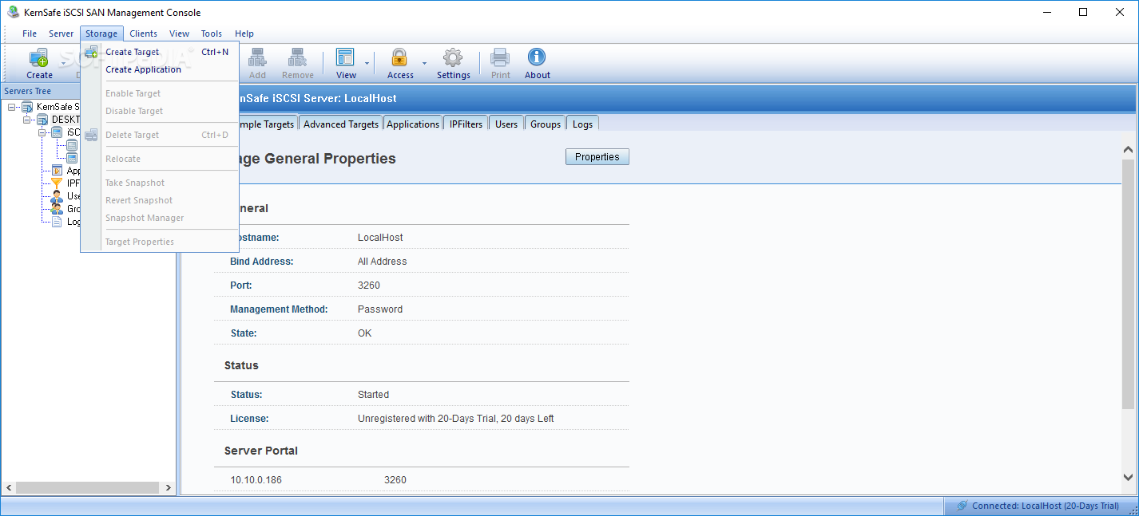Choose Create Application from Storage menu
Image resolution: width=1139 pixels, height=516 pixels.
click(159, 69)
